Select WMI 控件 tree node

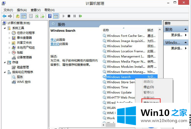pyautogui.click(x=24, y=82)
